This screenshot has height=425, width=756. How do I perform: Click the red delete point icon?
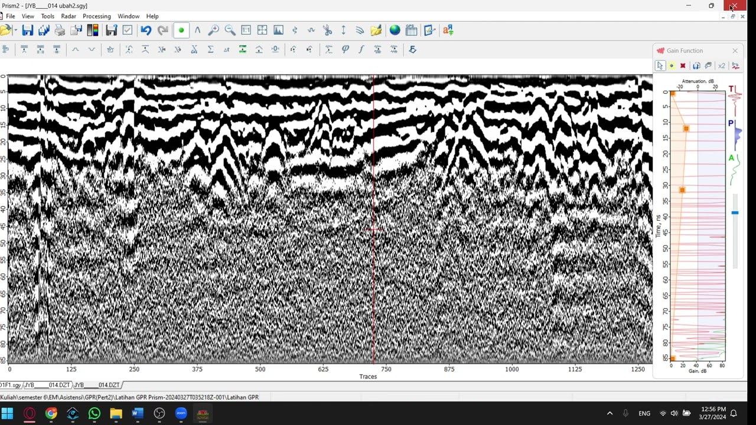coord(683,66)
